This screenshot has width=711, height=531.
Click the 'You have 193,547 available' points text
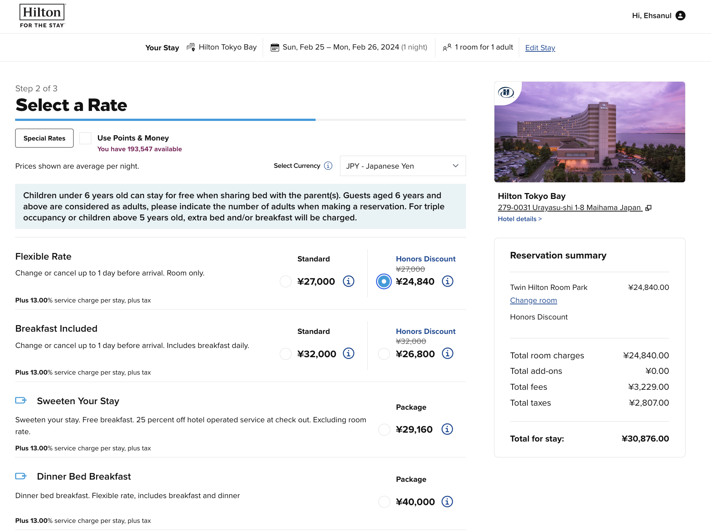coord(140,149)
